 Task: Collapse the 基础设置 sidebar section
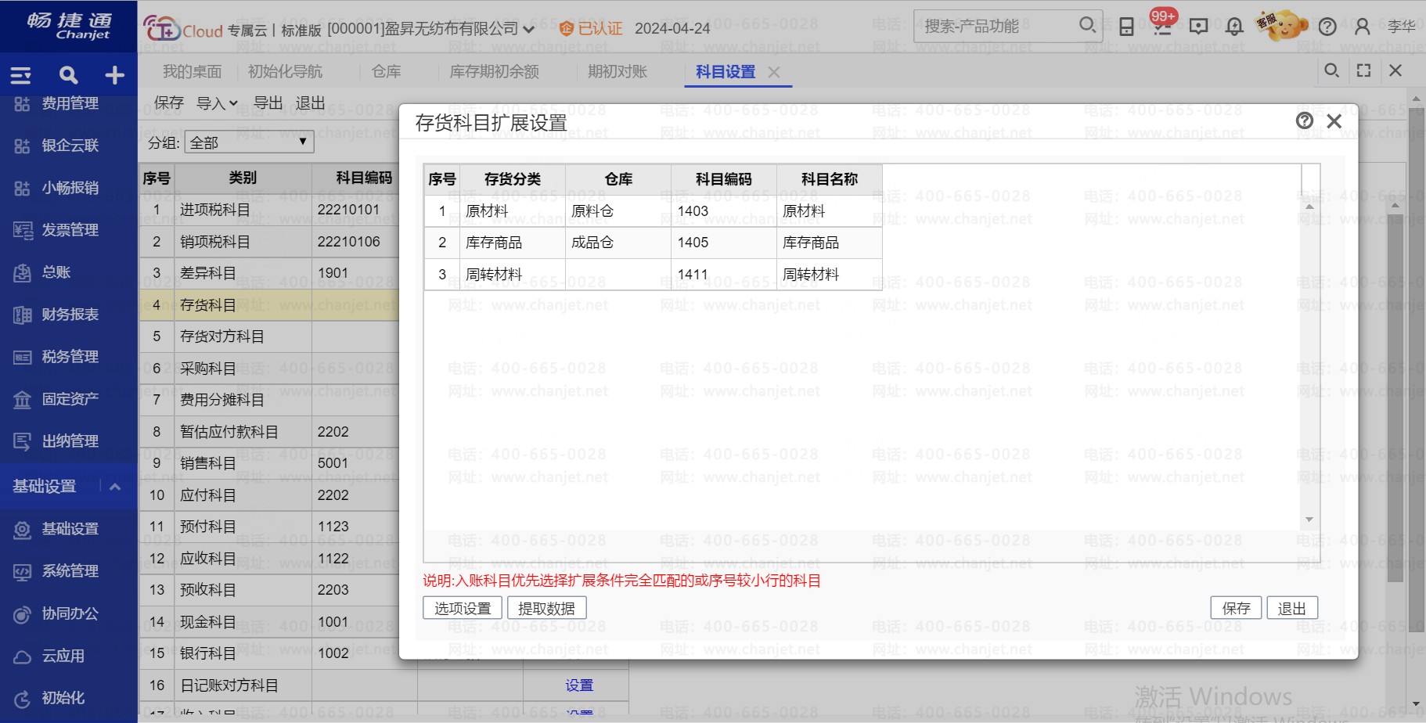tap(115, 486)
